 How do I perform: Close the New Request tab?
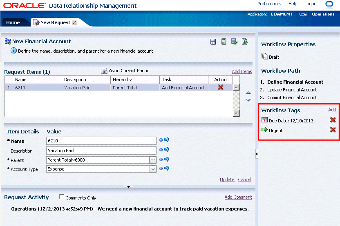[x=74, y=22]
